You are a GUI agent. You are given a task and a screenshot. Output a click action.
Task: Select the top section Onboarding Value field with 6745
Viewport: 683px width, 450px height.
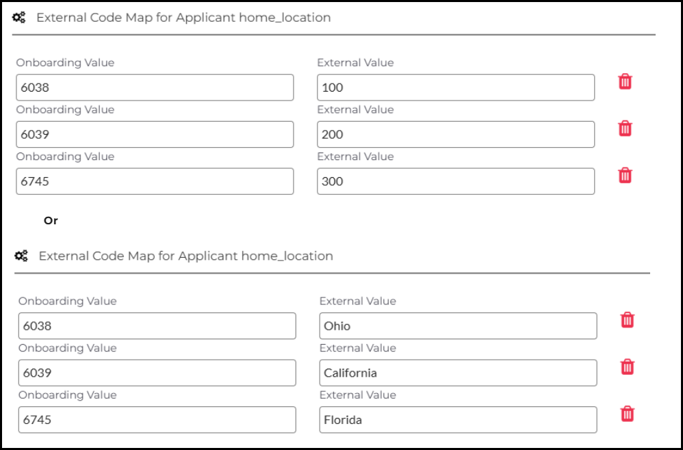pos(155,181)
